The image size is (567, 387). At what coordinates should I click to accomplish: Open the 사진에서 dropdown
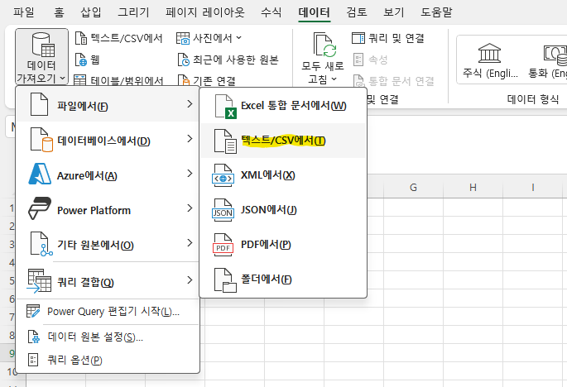[x=209, y=38]
